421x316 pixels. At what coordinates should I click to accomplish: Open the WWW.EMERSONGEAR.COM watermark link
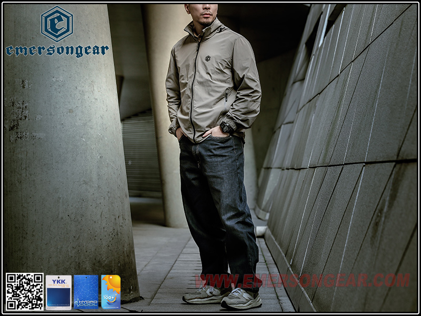302,281
